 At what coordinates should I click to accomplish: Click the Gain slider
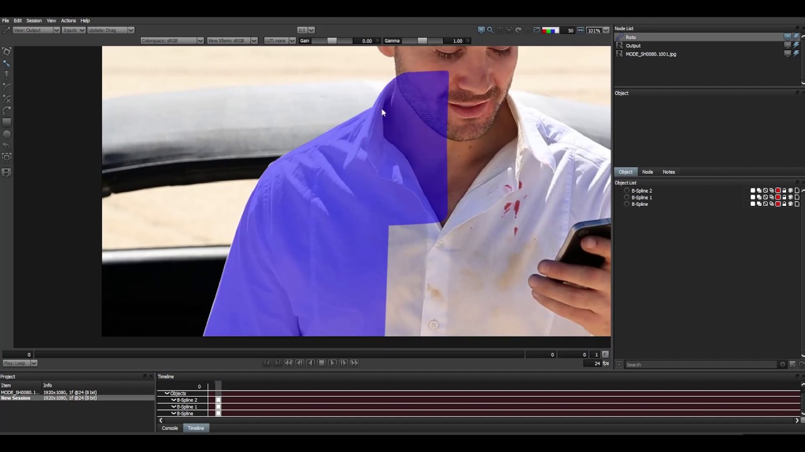[x=333, y=41]
